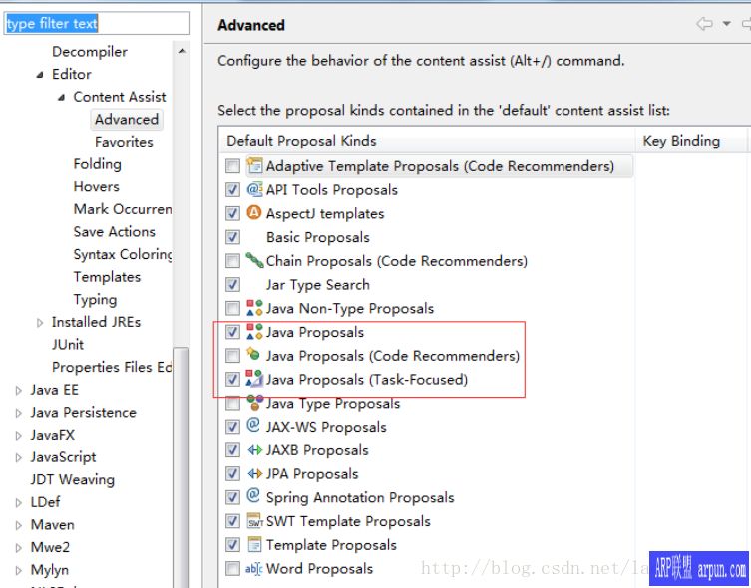
Task: Expand the Java EE preferences node
Action: [x=19, y=391]
